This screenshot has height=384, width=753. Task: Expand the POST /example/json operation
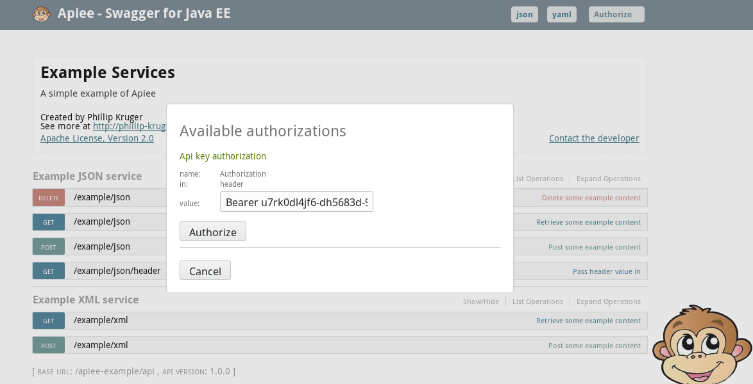pyautogui.click(x=102, y=247)
